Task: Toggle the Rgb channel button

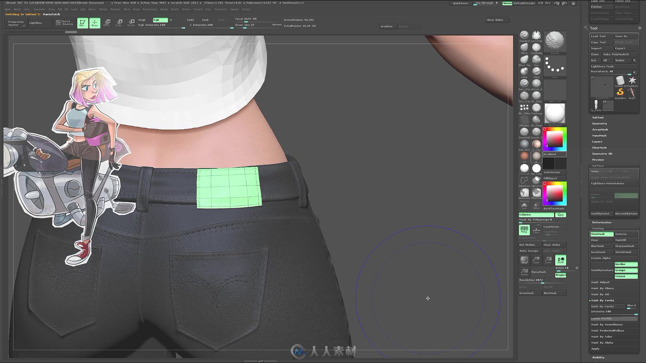Action: 160,20
